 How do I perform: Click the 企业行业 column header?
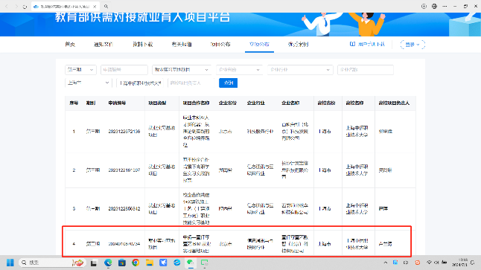[x=256, y=103]
